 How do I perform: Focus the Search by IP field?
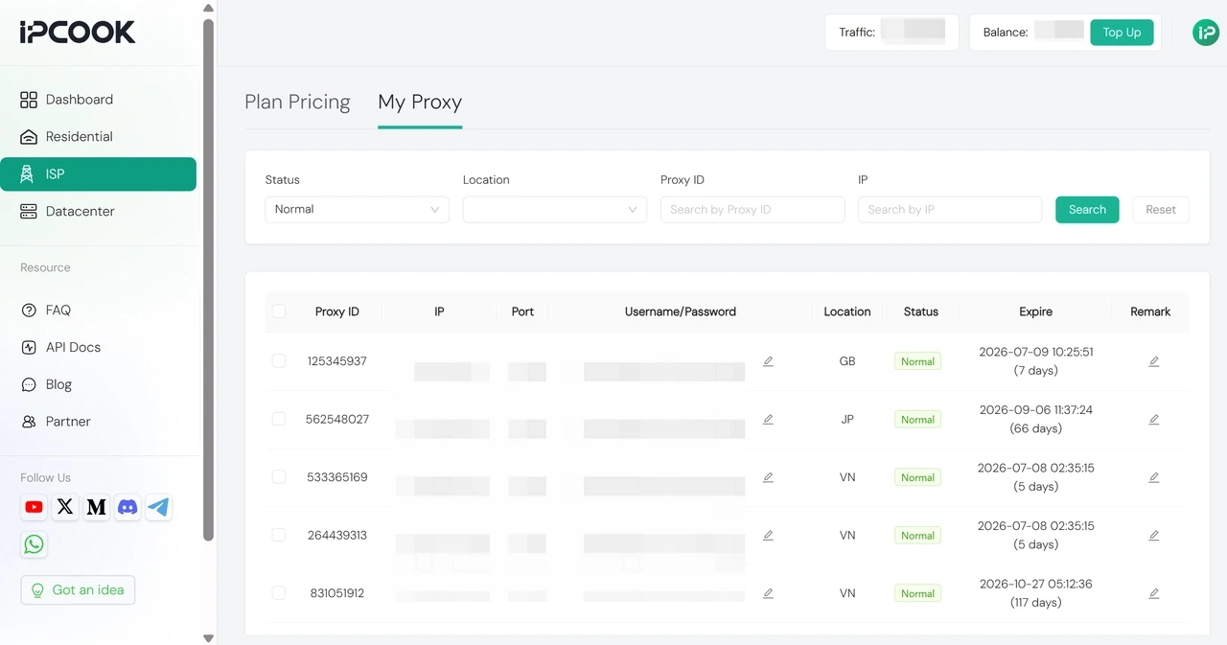(x=950, y=210)
